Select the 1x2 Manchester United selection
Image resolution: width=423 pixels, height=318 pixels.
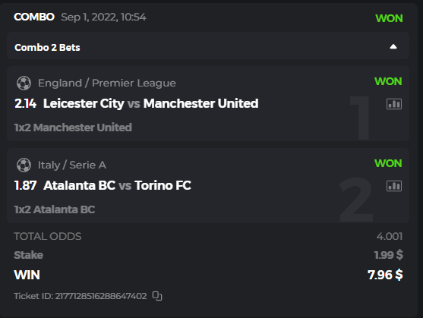pos(73,128)
